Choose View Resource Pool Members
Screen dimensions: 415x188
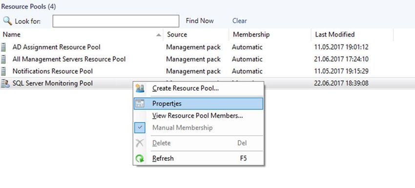point(197,116)
